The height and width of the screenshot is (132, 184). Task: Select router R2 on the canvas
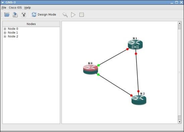coord(139,100)
